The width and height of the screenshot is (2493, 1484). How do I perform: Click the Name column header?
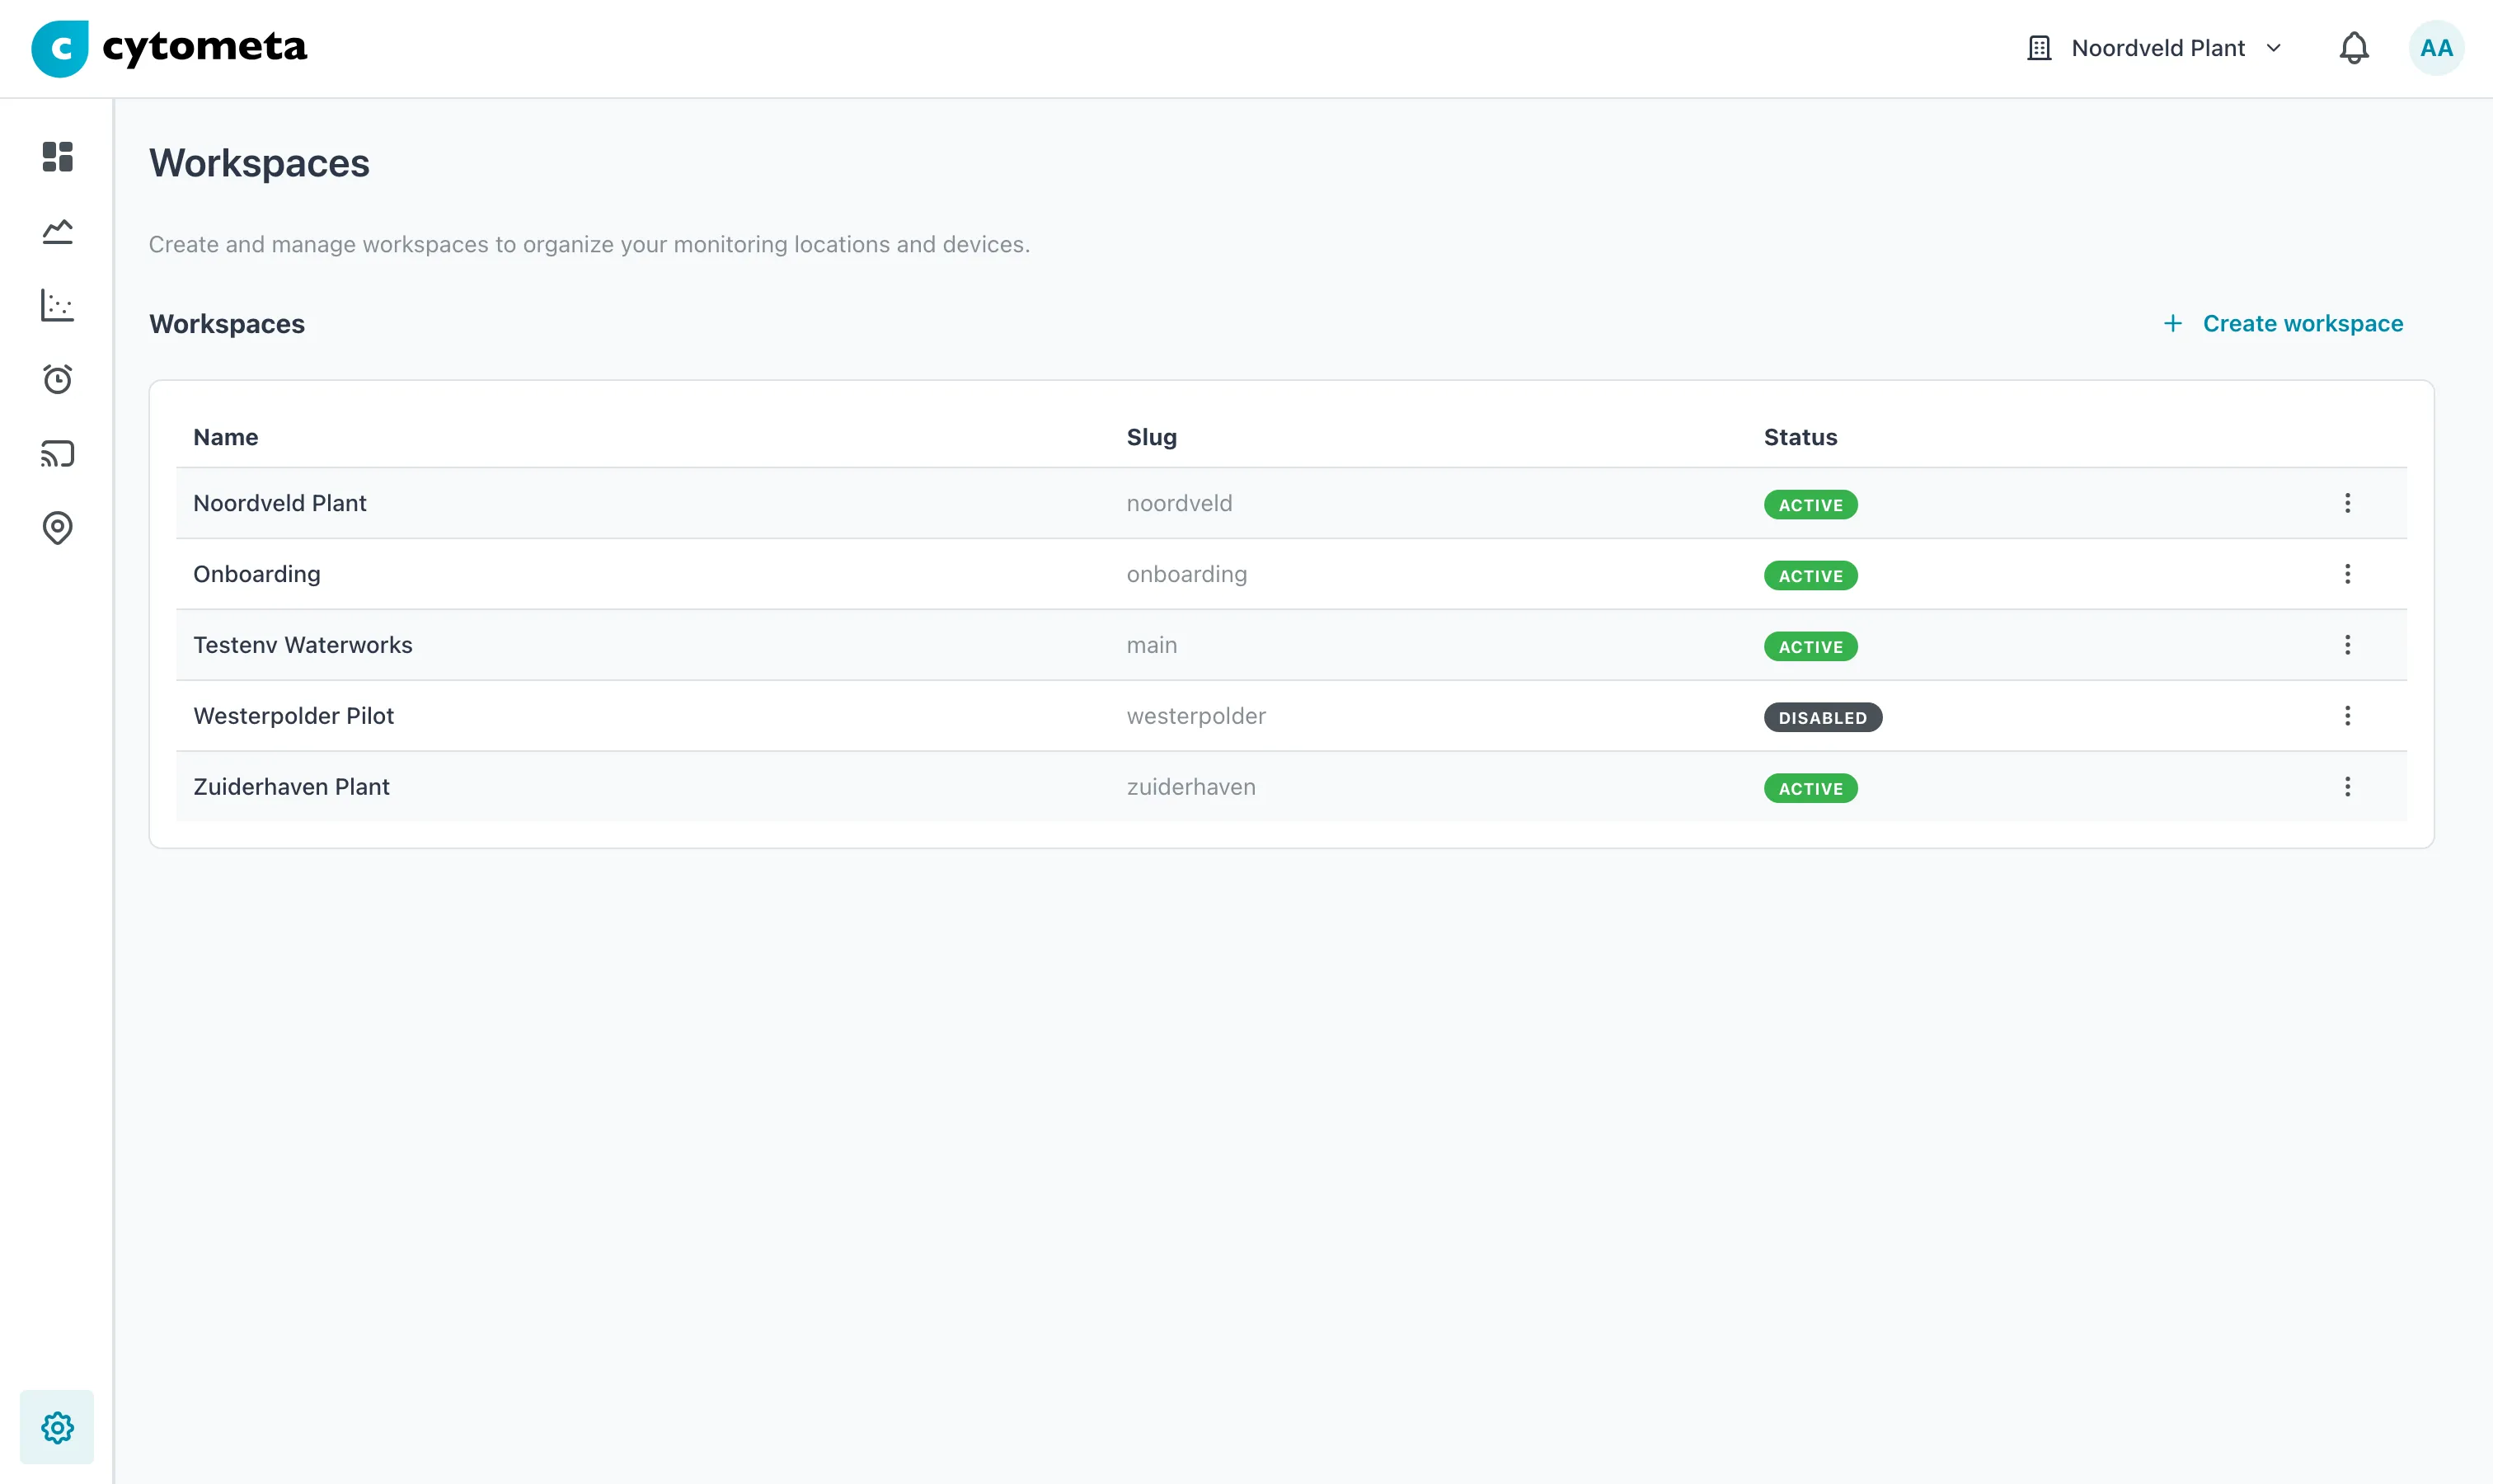tap(226, 437)
